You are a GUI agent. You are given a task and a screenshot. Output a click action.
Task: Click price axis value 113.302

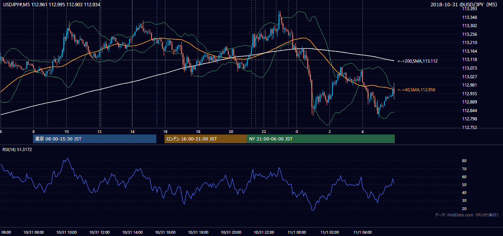[470, 26]
